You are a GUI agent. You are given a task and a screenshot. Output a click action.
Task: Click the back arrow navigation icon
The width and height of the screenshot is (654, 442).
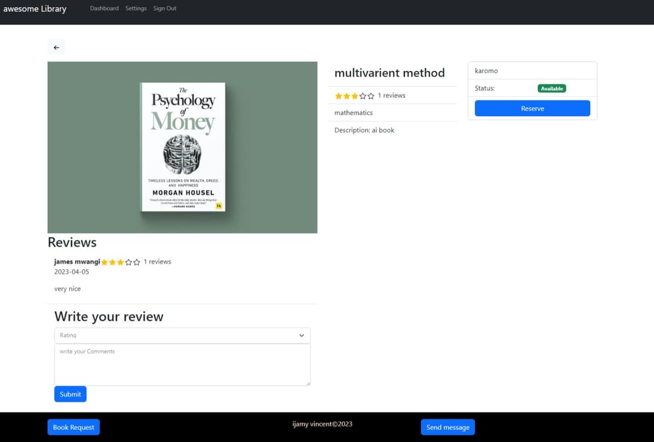point(56,47)
